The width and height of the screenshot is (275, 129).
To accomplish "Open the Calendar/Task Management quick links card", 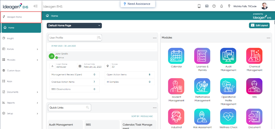I will (139, 124).
